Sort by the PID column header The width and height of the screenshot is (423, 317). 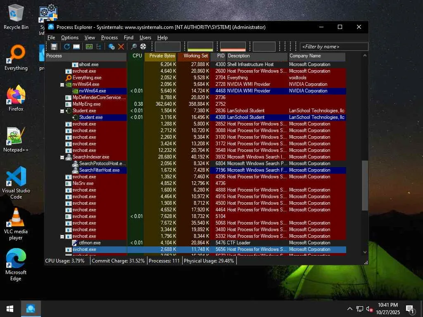[218, 56]
